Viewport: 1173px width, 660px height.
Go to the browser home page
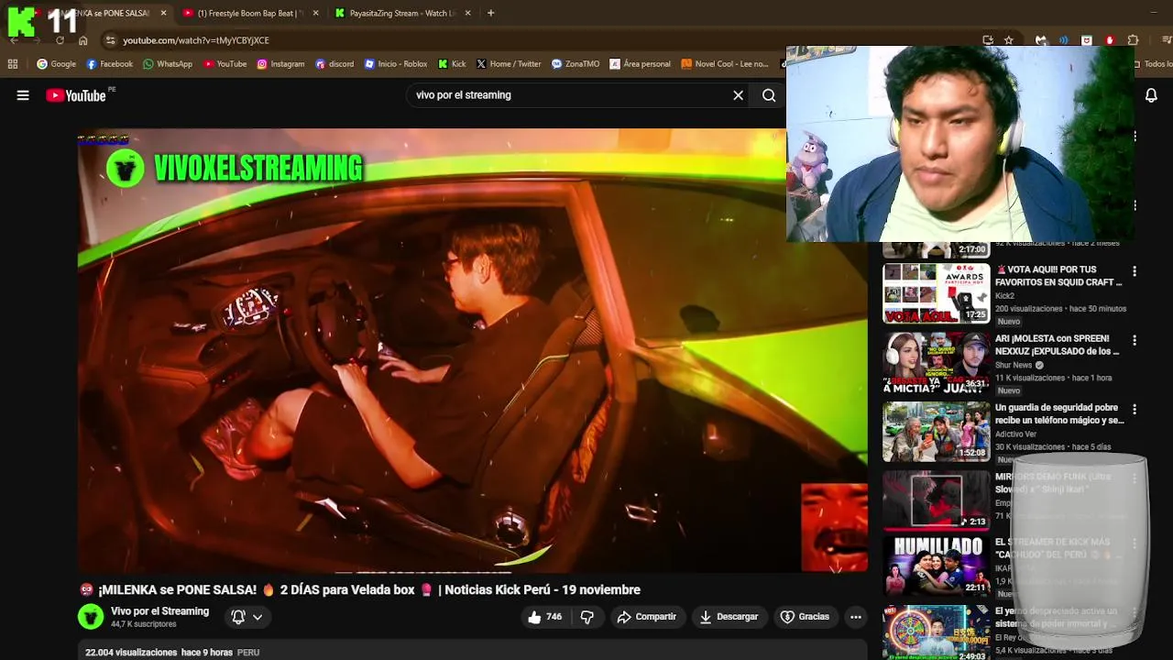83,40
